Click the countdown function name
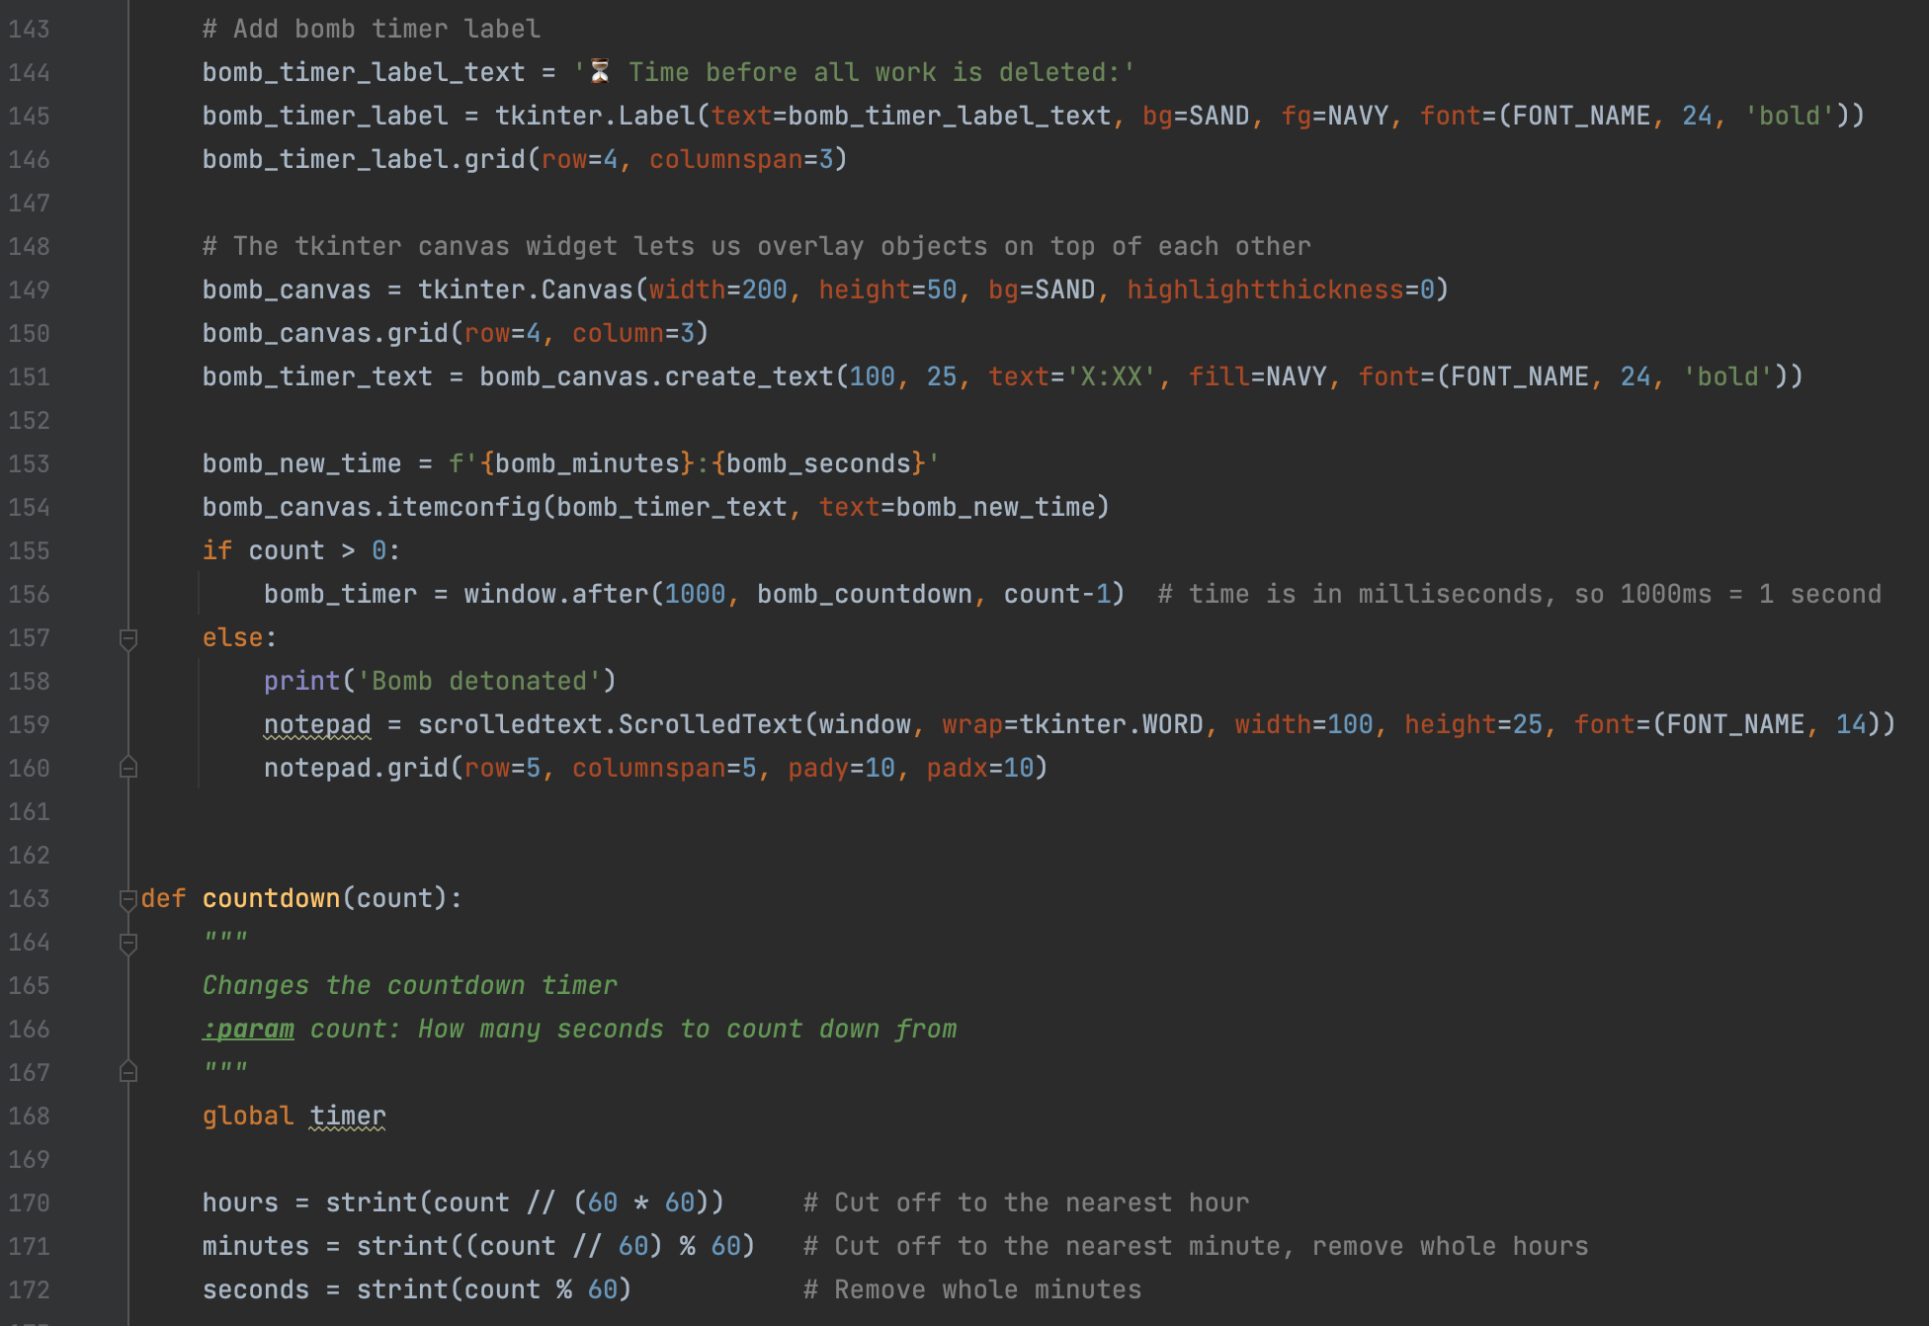 point(271,898)
